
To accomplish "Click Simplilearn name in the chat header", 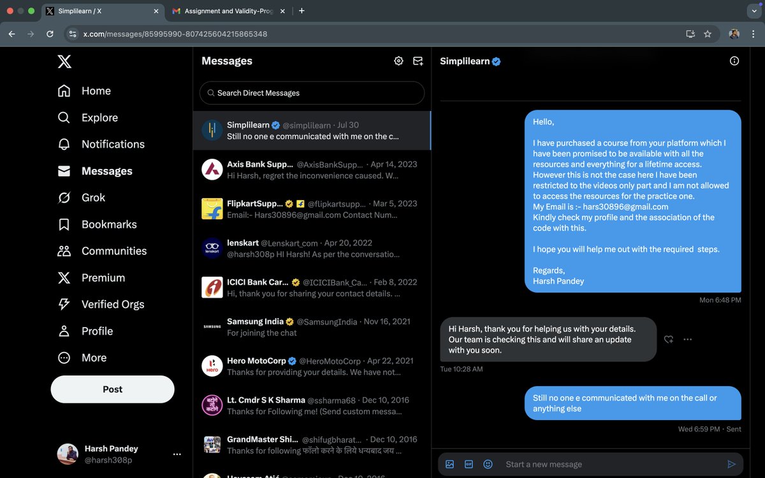I will [465, 61].
